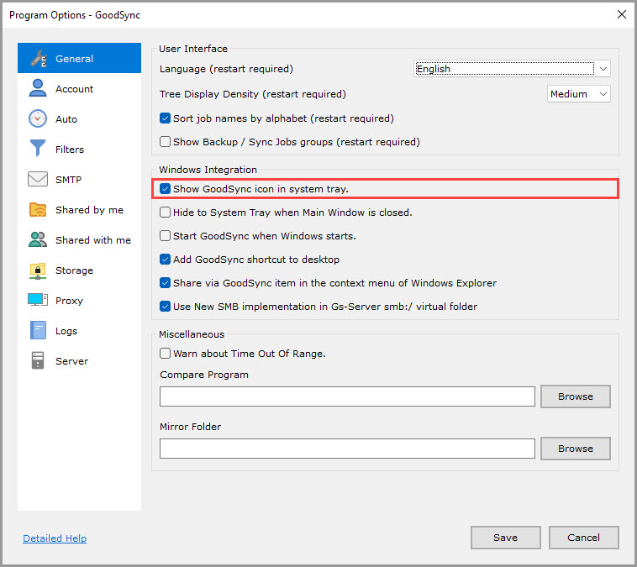Click the Server tower icon
Image resolution: width=637 pixels, height=567 pixels.
point(37,360)
